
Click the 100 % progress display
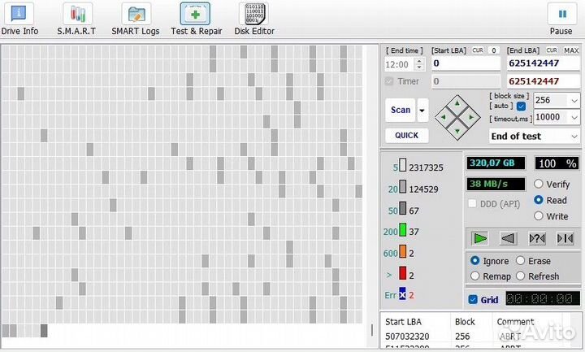tap(557, 163)
